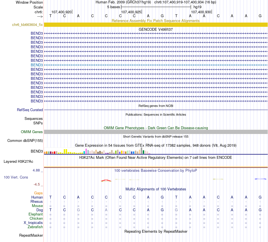Click the GENCODE V49lift37 track title
Viewport: 268px width, 242px height.
click(x=156, y=29)
